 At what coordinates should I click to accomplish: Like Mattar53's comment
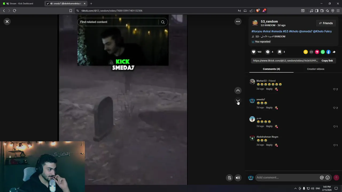[x=334, y=89]
